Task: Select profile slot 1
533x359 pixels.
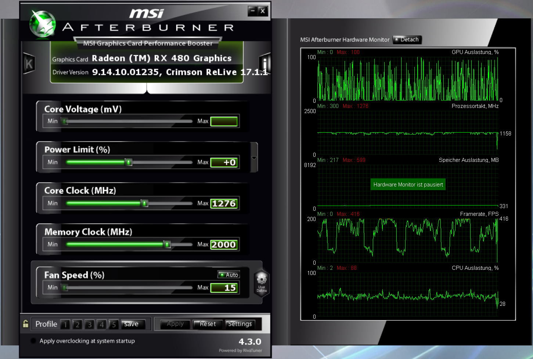Action: click(65, 324)
